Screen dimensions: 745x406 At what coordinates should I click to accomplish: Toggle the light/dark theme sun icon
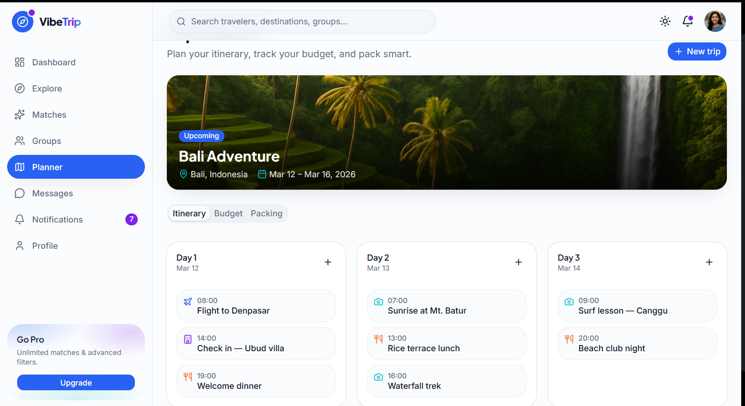pos(665,21)
